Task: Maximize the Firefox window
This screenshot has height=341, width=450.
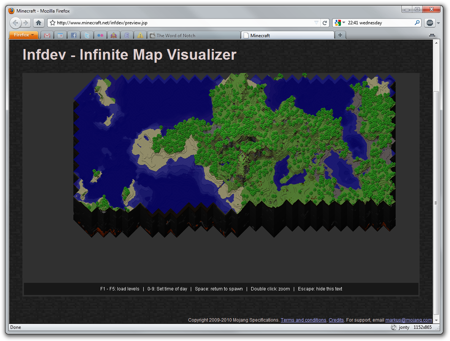Action: (x=417, y=10)
